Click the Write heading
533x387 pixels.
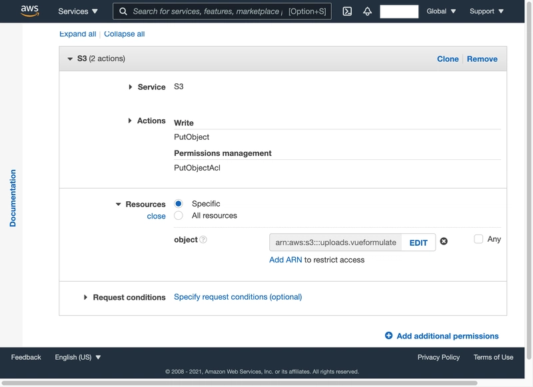coord(184,123)
